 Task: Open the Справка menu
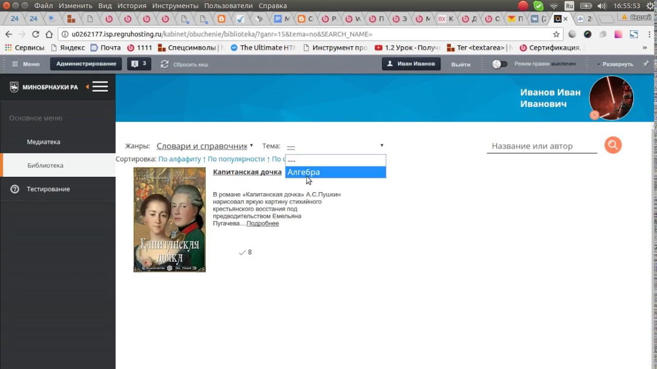273,6
